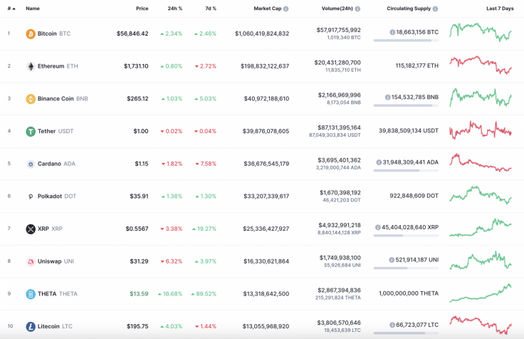
Task: Click the Tether logo icon
Action: tap(31, 132)
